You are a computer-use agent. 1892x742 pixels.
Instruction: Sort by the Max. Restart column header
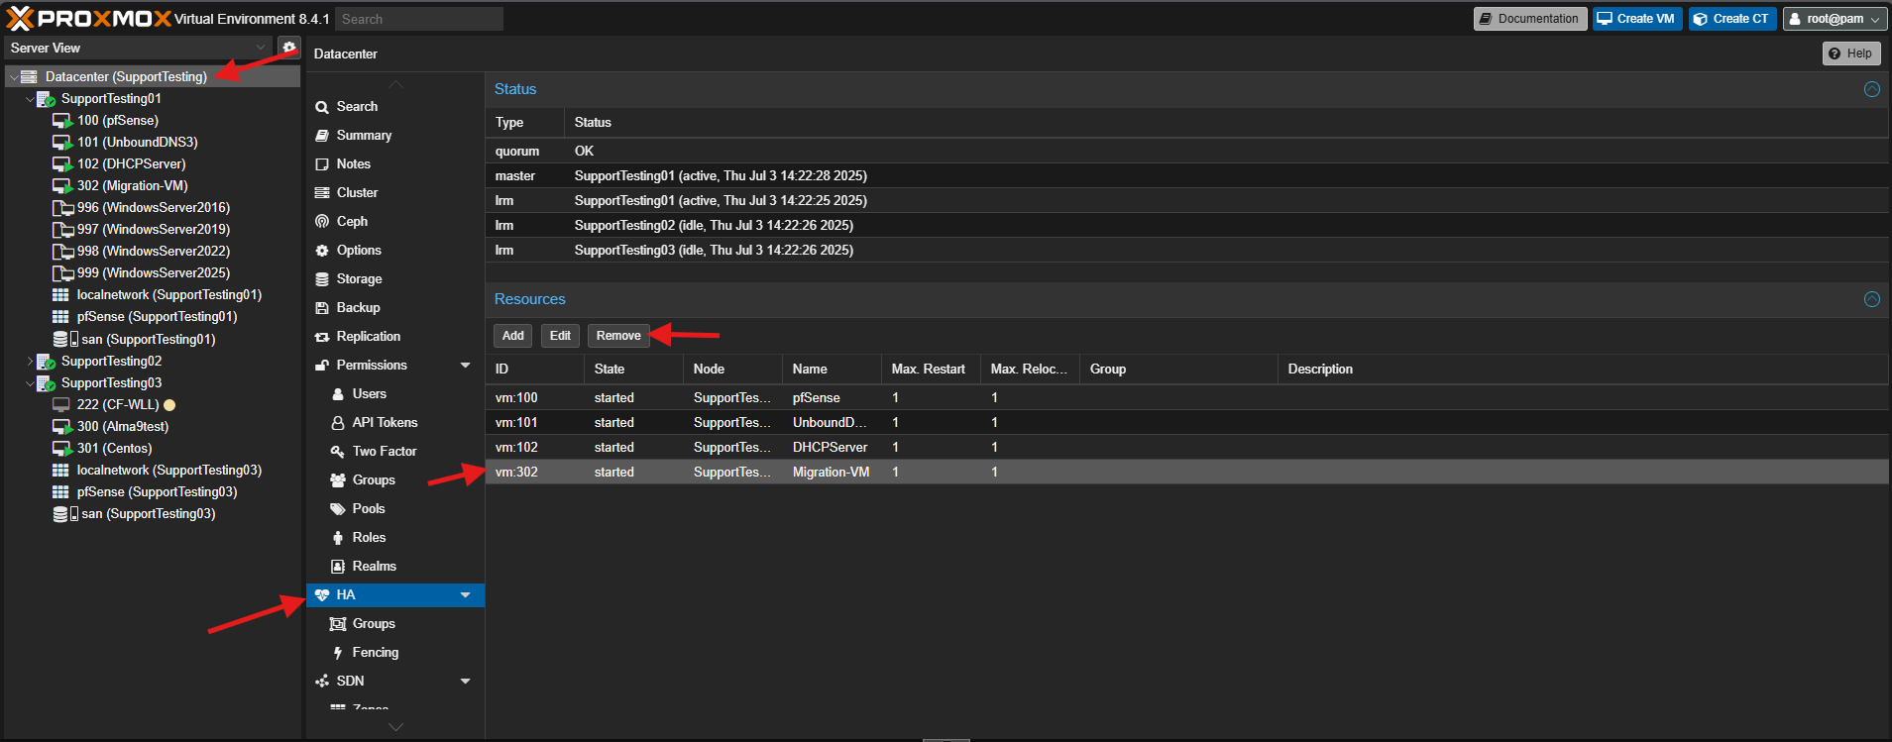click(x=931, y=370)
